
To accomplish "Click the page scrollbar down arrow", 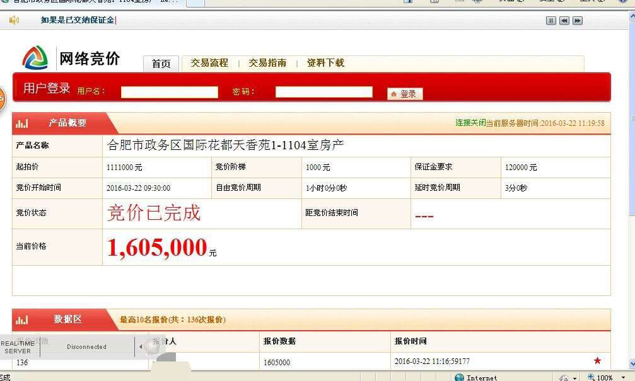I will point(631,363).
